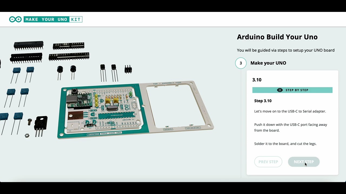Screen dimensions: 346x194
Task: Click the SOLDERING label on the frame
Action: tap(193, 128)
